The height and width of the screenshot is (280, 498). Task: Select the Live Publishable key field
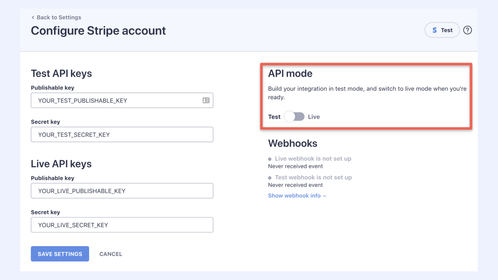click(x=122, y=191)
